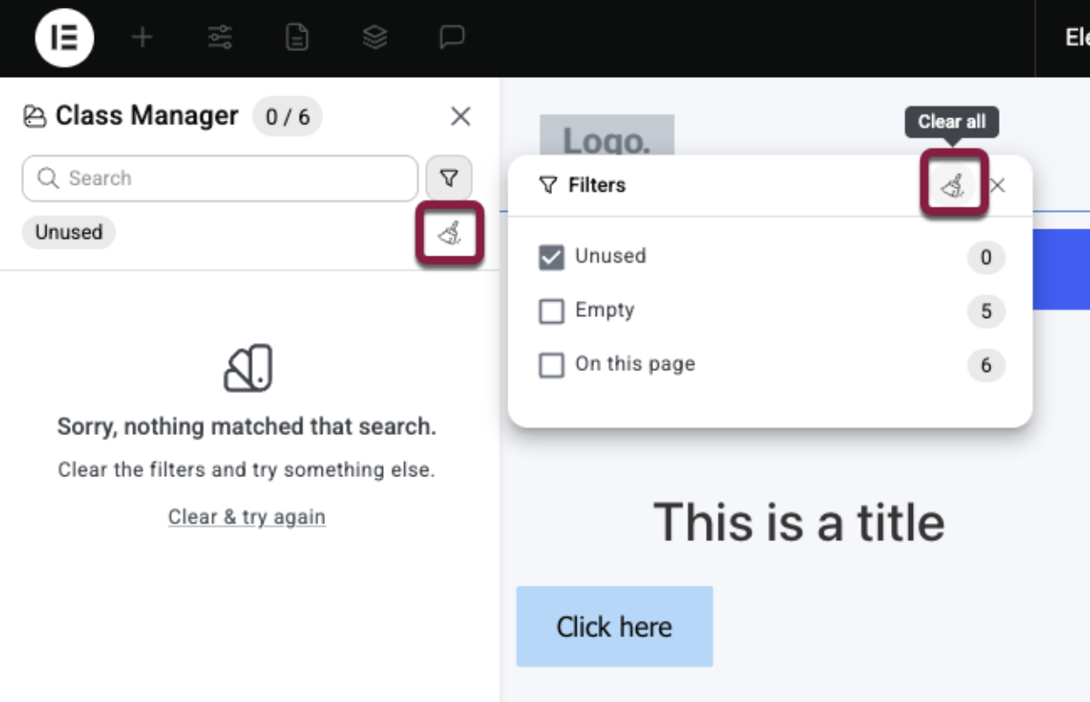Click the filter funnel button beside Search

coord(449,179)
